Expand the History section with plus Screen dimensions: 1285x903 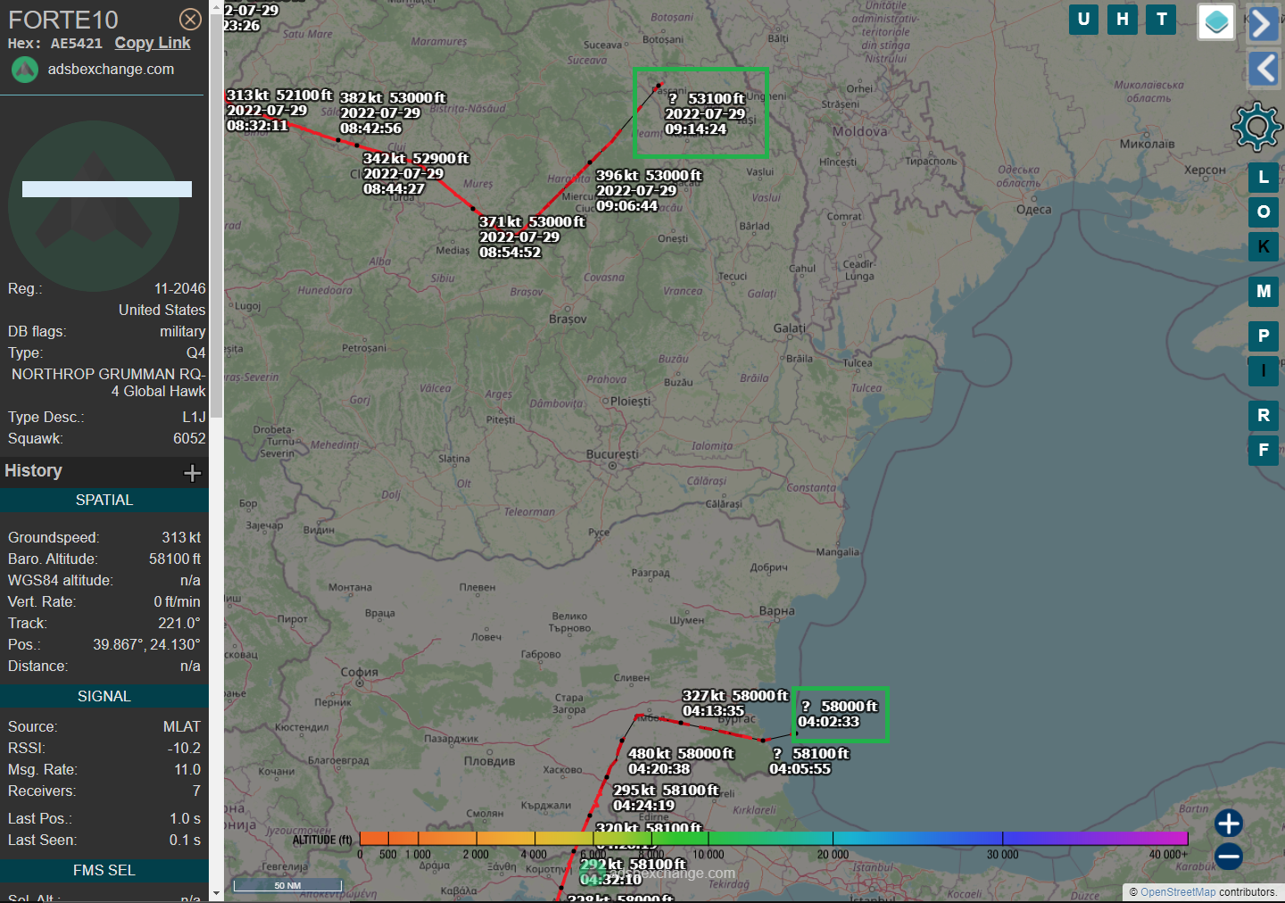click(x=192, y=473)
